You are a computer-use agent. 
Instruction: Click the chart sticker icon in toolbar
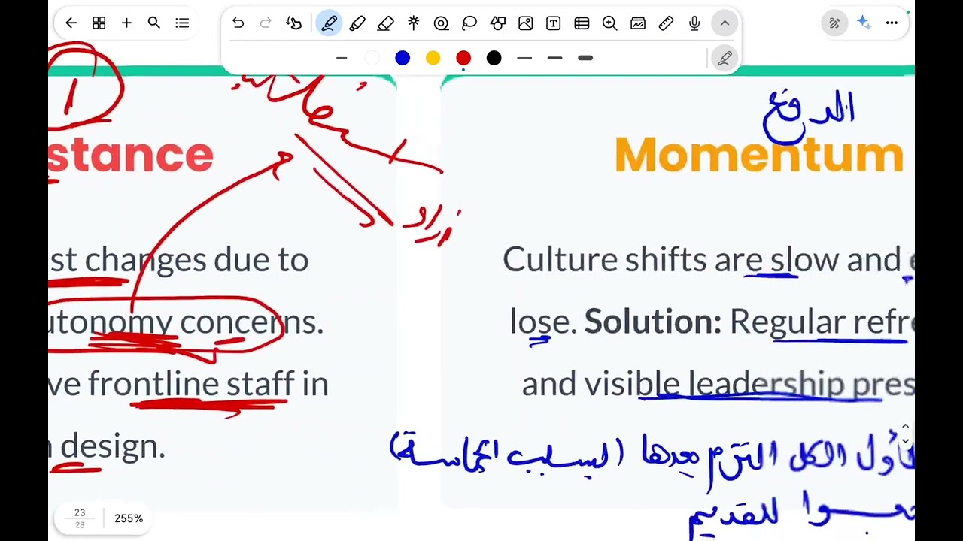tap(638, 23)
